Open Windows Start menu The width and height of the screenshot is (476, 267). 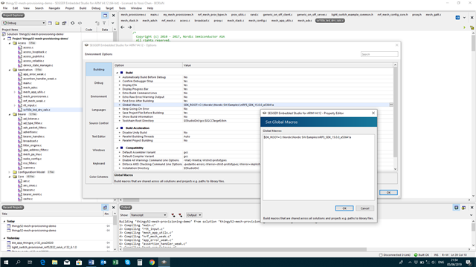coord(6,262)
